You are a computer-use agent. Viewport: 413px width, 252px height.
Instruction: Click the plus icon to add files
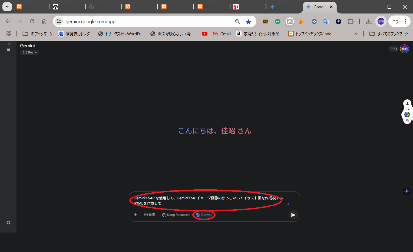pyautogui.click(x=136, y=215)
